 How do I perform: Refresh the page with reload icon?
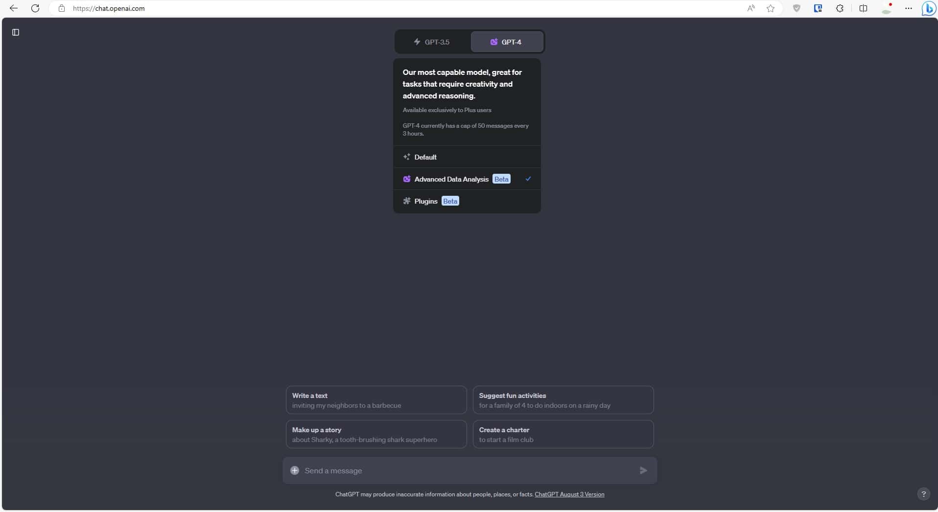coord(35,8)
